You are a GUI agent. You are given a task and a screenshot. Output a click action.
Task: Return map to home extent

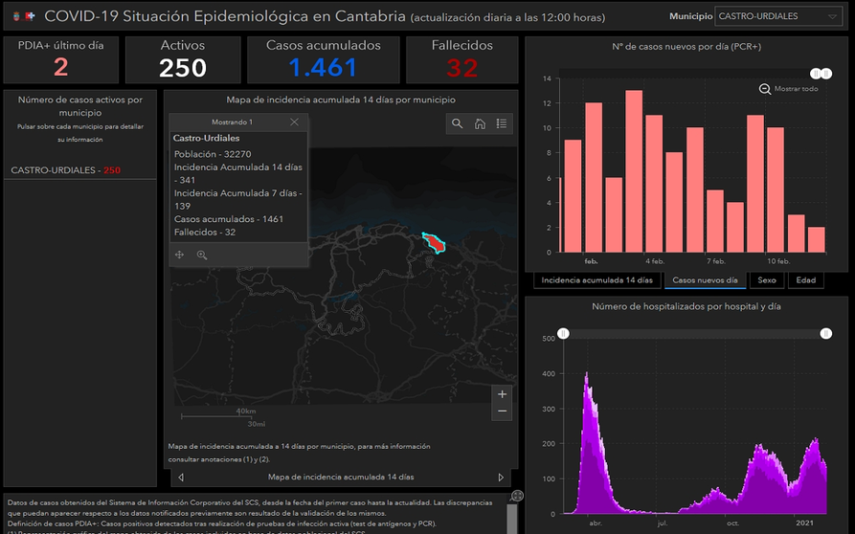click(480, 123)
